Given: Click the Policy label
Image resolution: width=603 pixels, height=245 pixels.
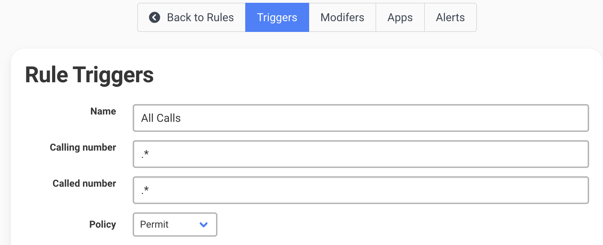Looking at the screenshot, I should pos(102,225).
